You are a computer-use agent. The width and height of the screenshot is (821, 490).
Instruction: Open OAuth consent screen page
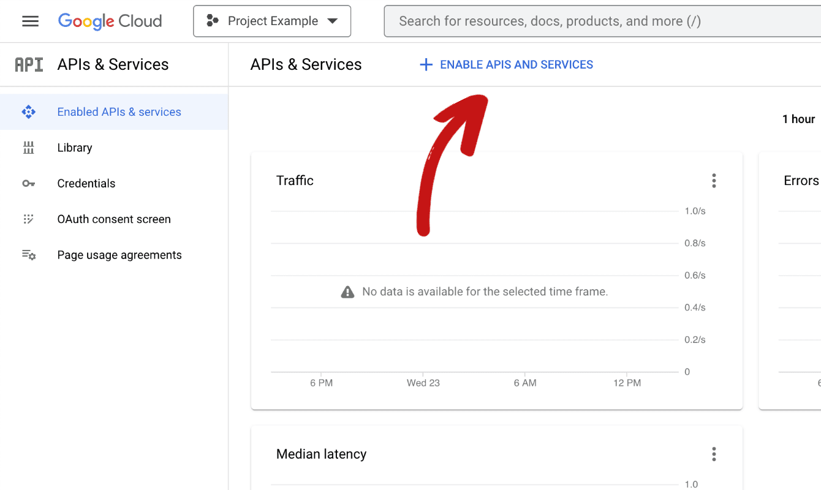tap(114, 219)
